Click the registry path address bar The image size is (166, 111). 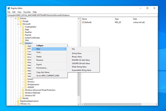(x=82, y=15)
